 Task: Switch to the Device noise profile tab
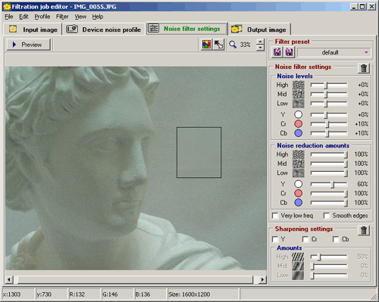[104, 30]
